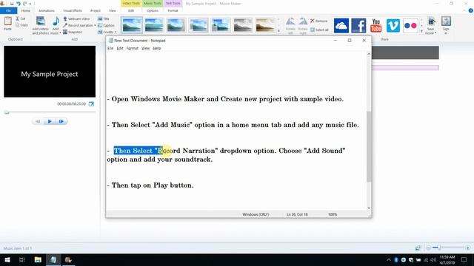The image size is (474, 266).
Task: Share the movie to Facebook
Action: click(358, 25)
